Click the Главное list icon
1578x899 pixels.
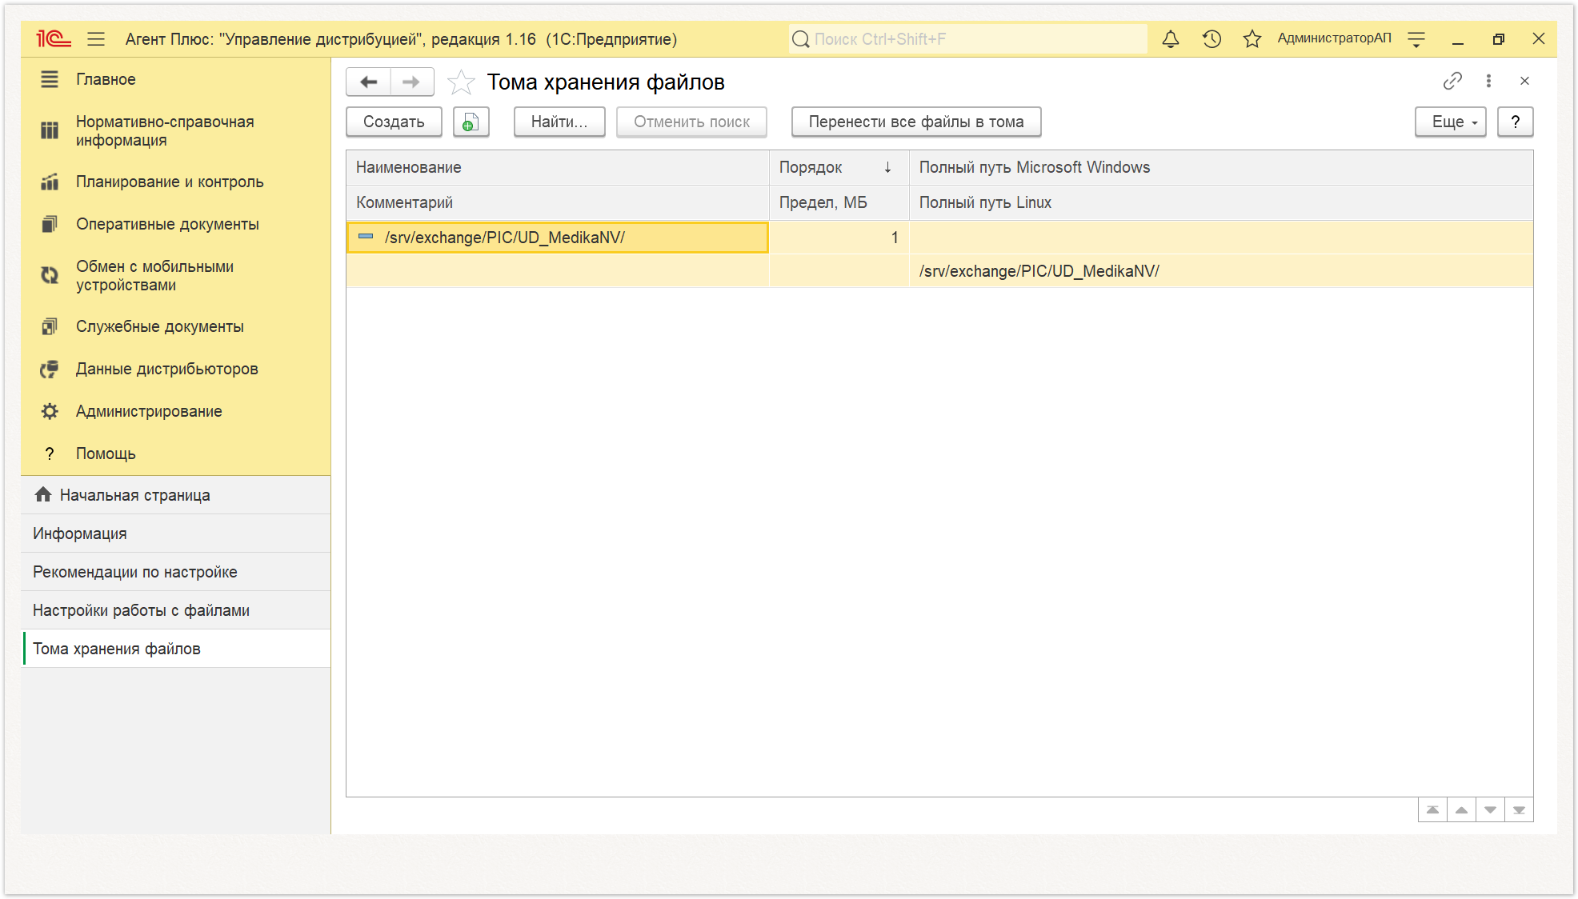[50, 79]
